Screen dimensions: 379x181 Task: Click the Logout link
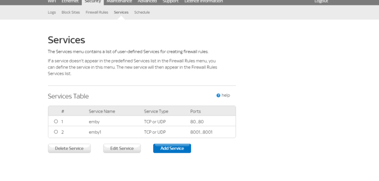[321, 2]
